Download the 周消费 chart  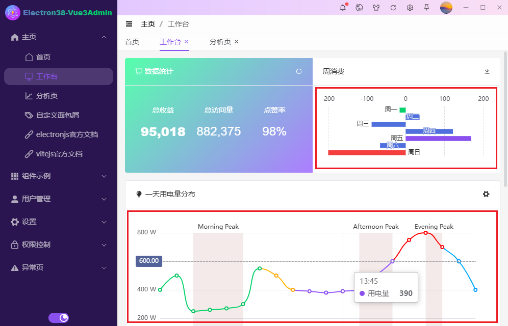click(x=487, y=71)
